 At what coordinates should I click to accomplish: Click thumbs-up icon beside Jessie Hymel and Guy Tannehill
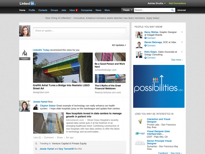tap(36, 149)
